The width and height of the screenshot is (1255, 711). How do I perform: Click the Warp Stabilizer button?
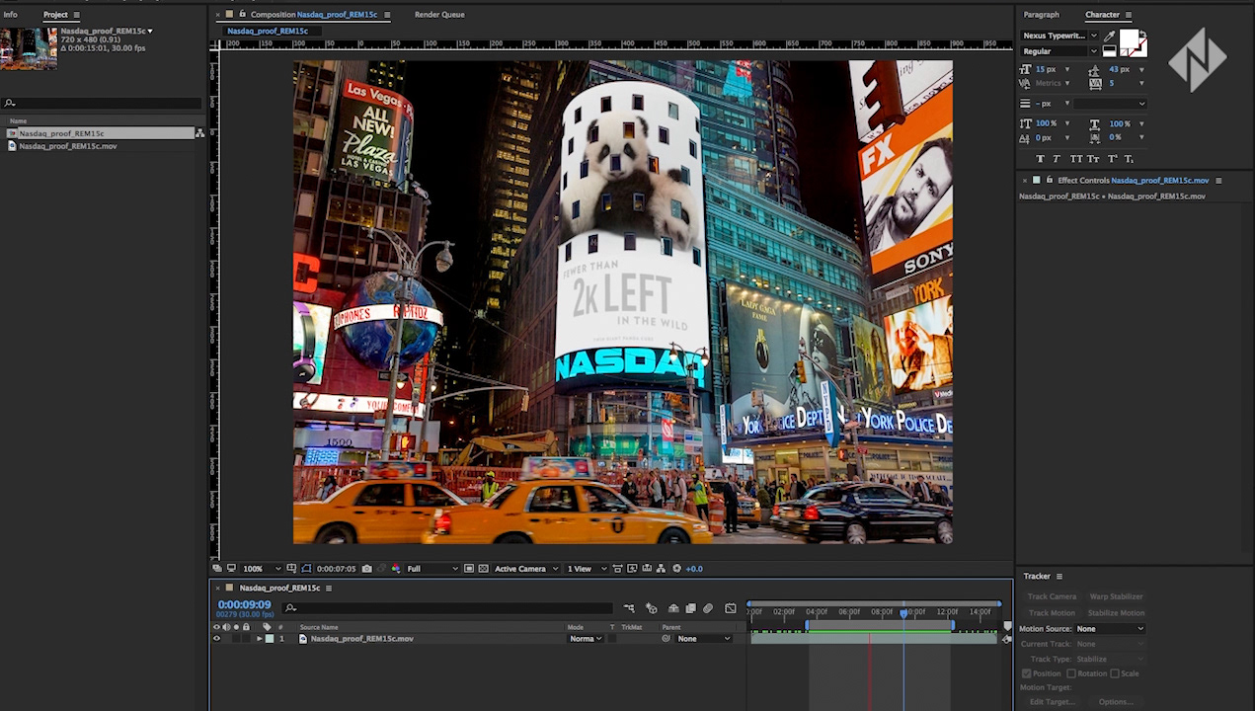1116,596
